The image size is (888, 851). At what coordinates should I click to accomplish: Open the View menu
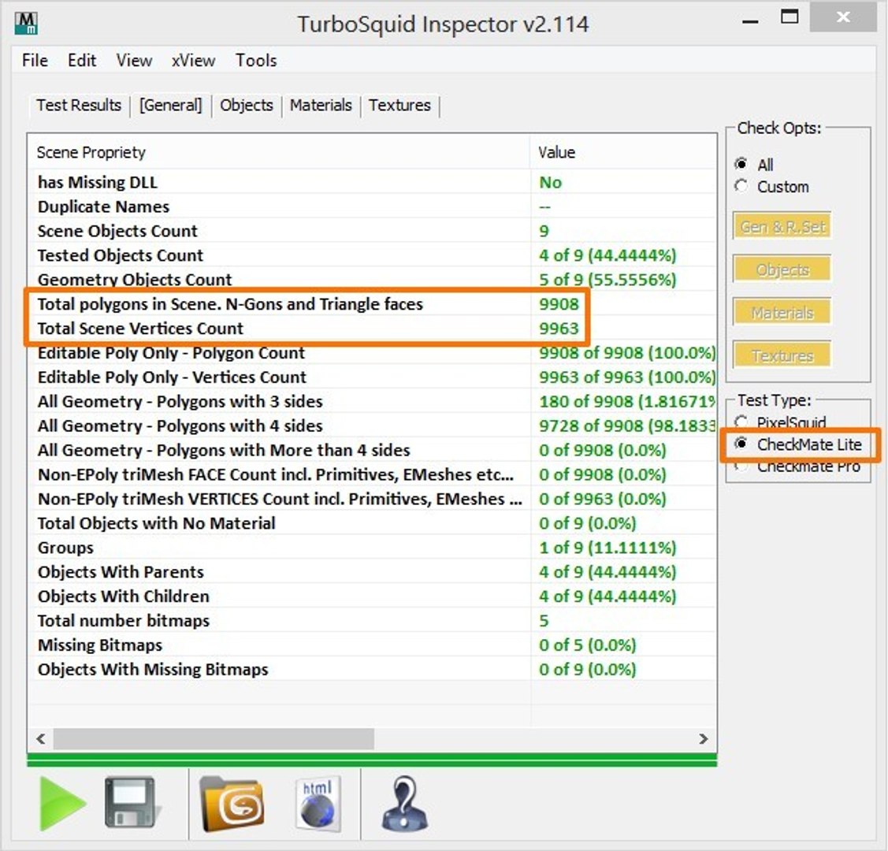pyautogui.click(x=134, y=60)
